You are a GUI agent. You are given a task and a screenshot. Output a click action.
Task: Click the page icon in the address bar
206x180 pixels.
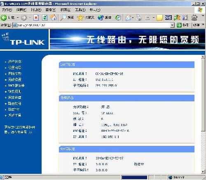(x=15, y=25)
